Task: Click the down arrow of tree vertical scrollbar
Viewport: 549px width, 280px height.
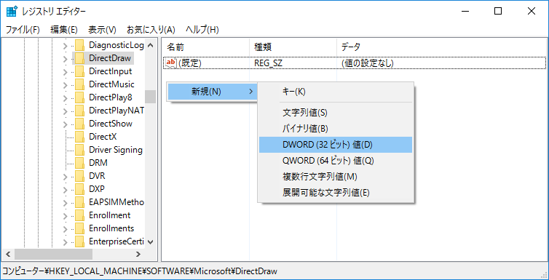Action: coord(150,241)
